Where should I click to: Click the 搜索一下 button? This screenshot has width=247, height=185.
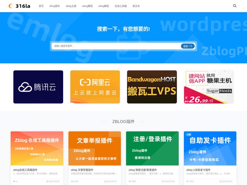coord(188,46)
